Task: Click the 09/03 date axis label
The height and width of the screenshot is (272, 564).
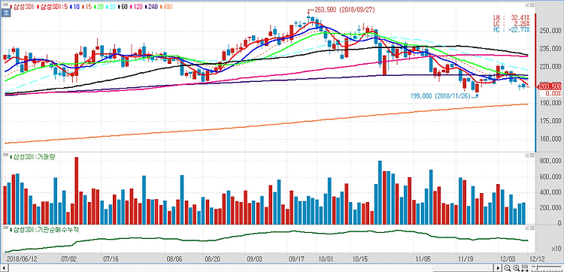Action: [x=253, y=258]
